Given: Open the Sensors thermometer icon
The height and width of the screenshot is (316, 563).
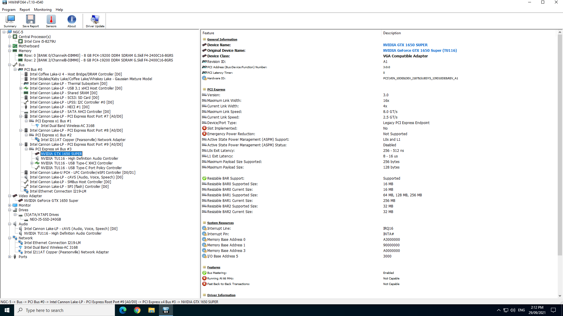Looking at the screenshot, I should click(51, 21).
